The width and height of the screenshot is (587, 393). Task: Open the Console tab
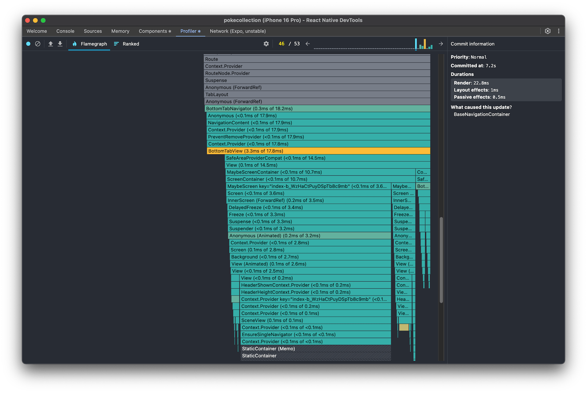(65, 31)
